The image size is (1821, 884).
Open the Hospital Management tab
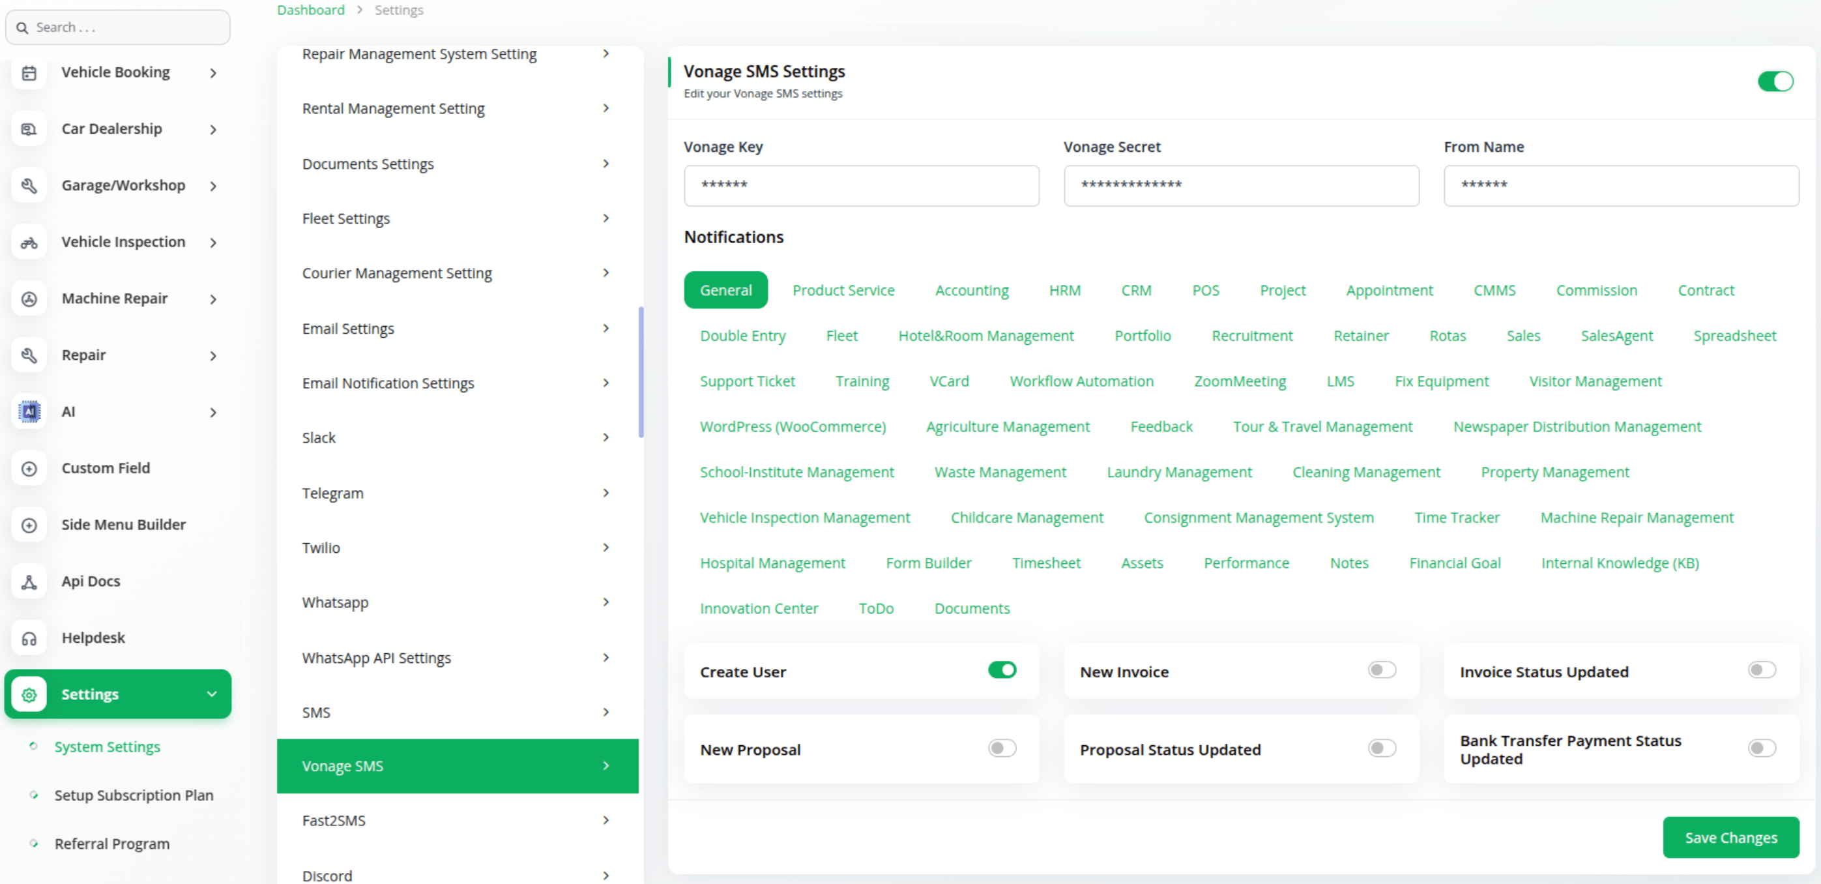[772, 563]
